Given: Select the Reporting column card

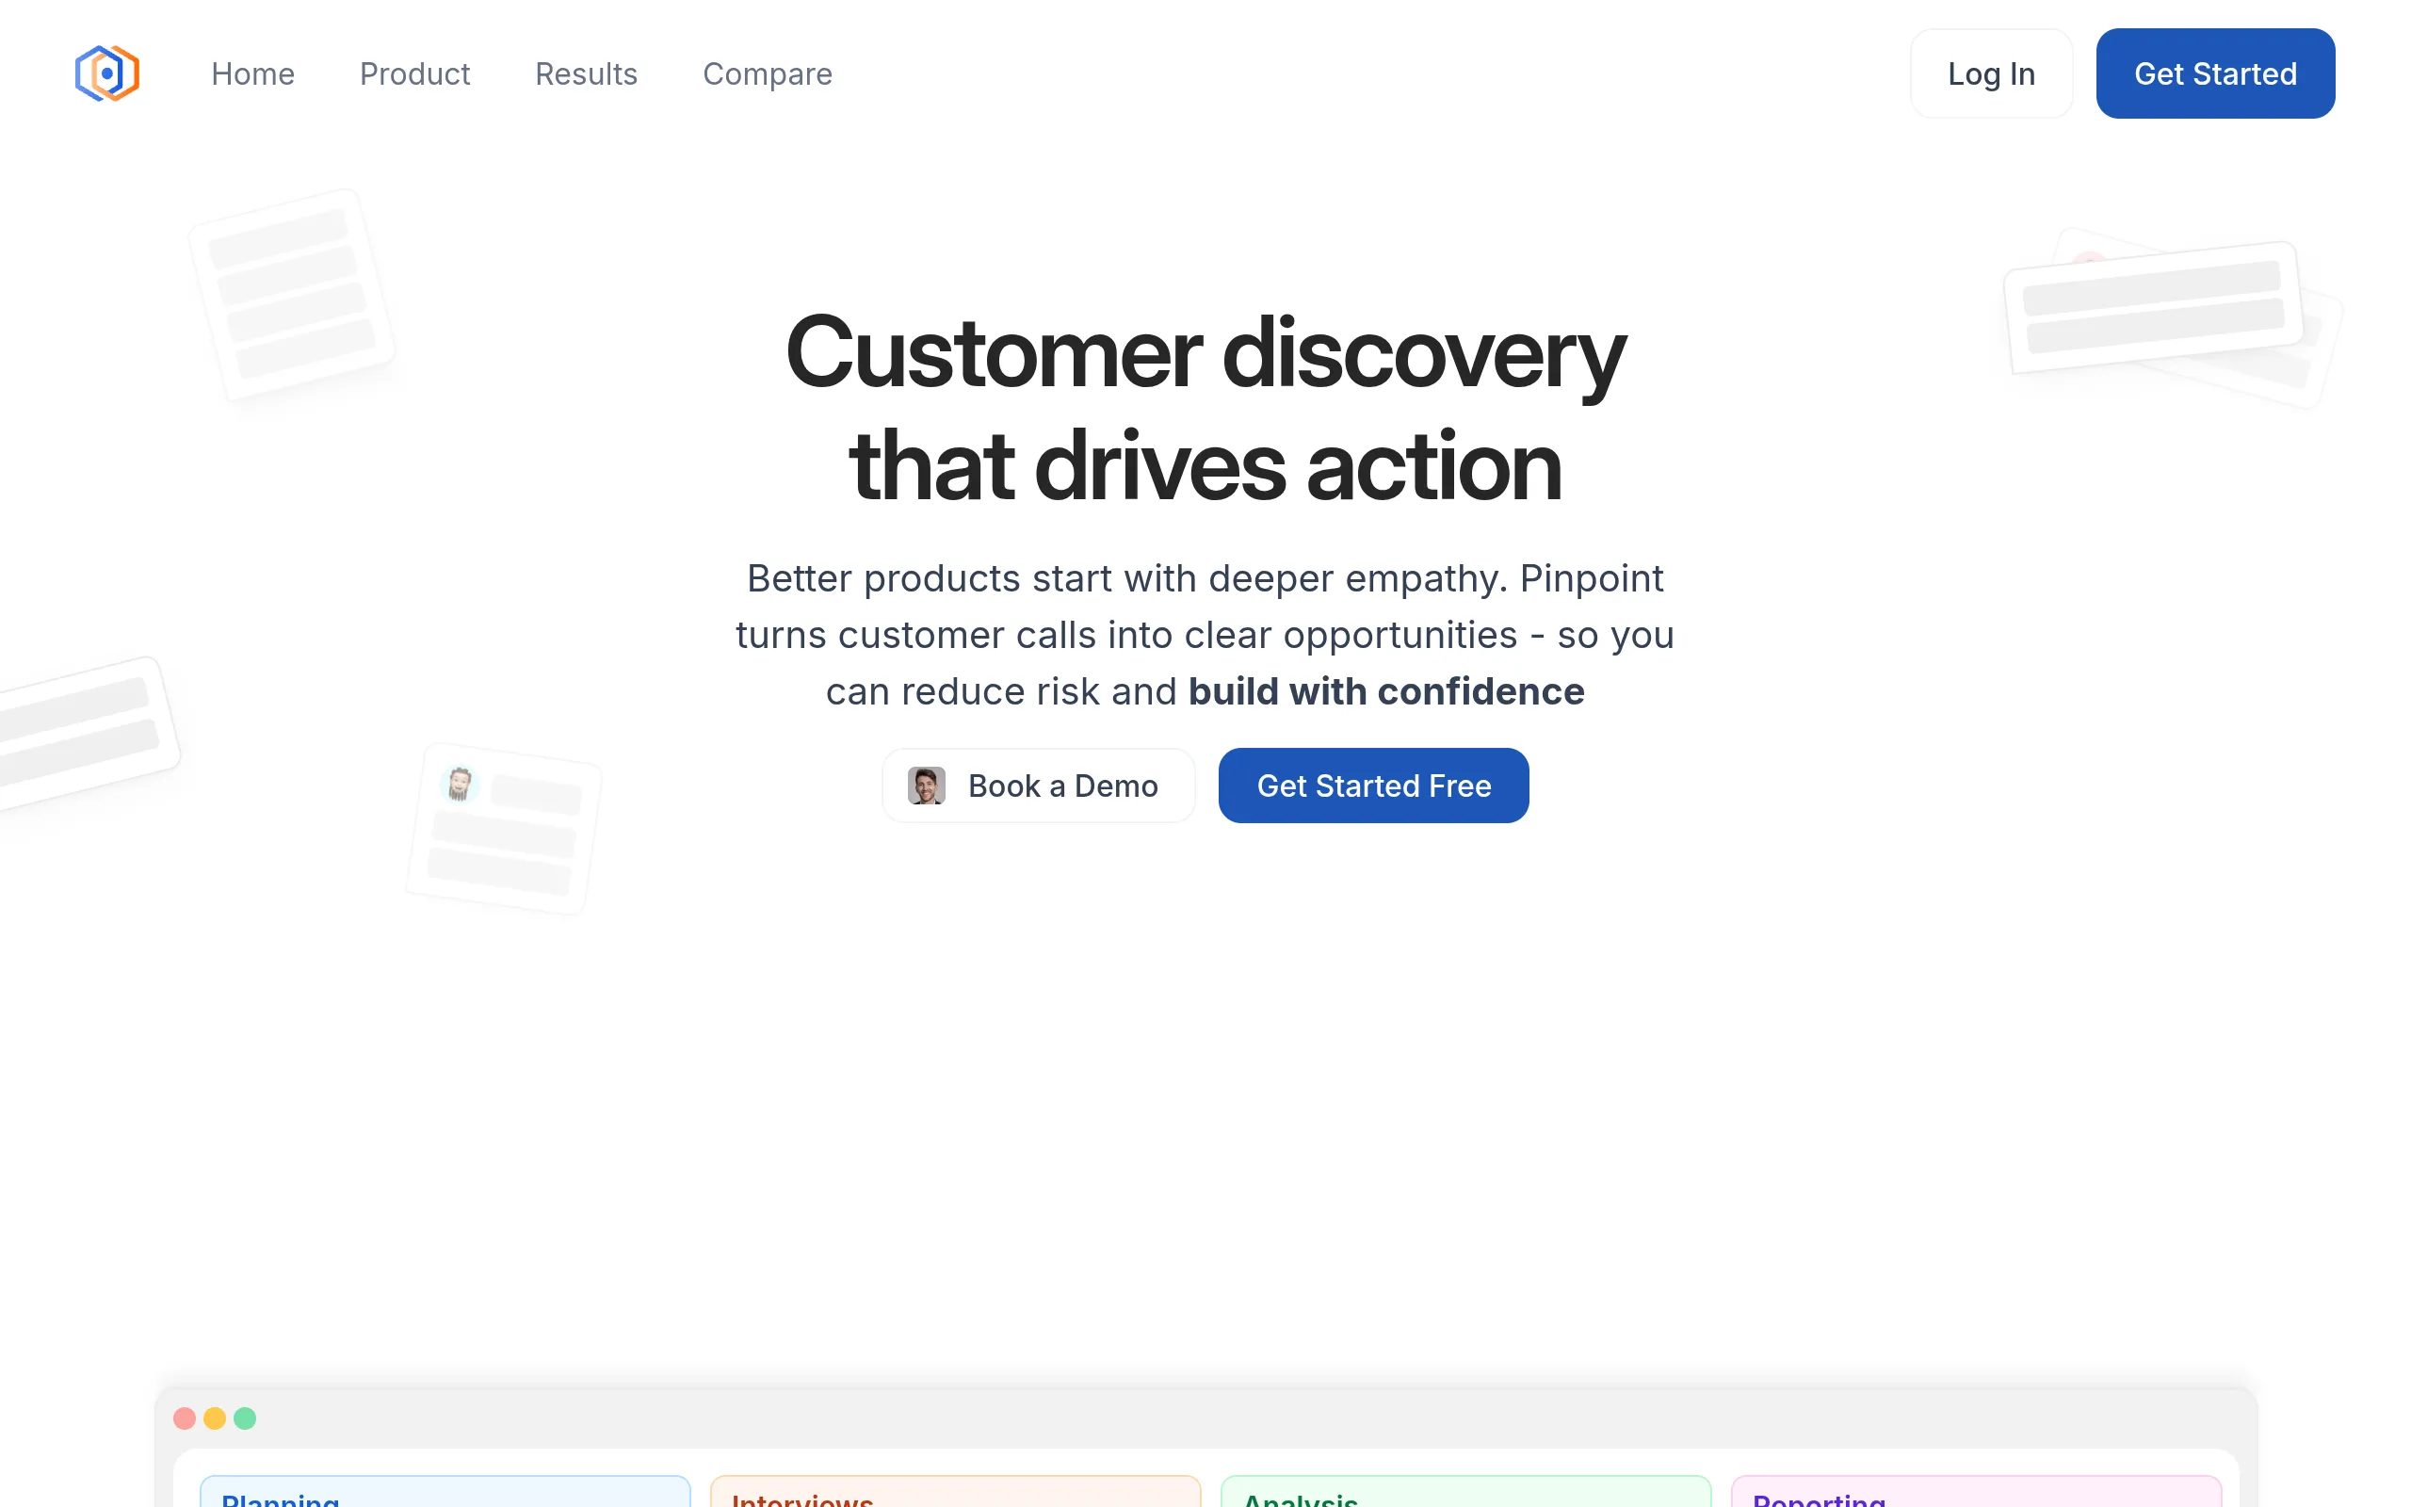Looking at the screenshot, I should (1976, 1491).
